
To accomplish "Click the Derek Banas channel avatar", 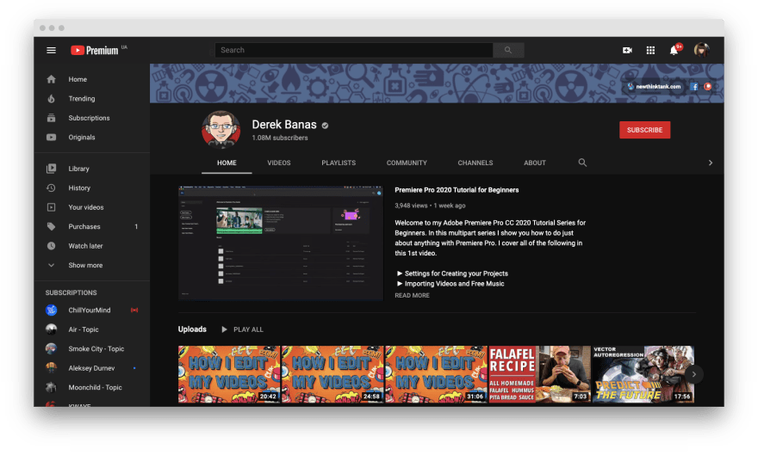I will pyautogui.click(x=221, y=129).
